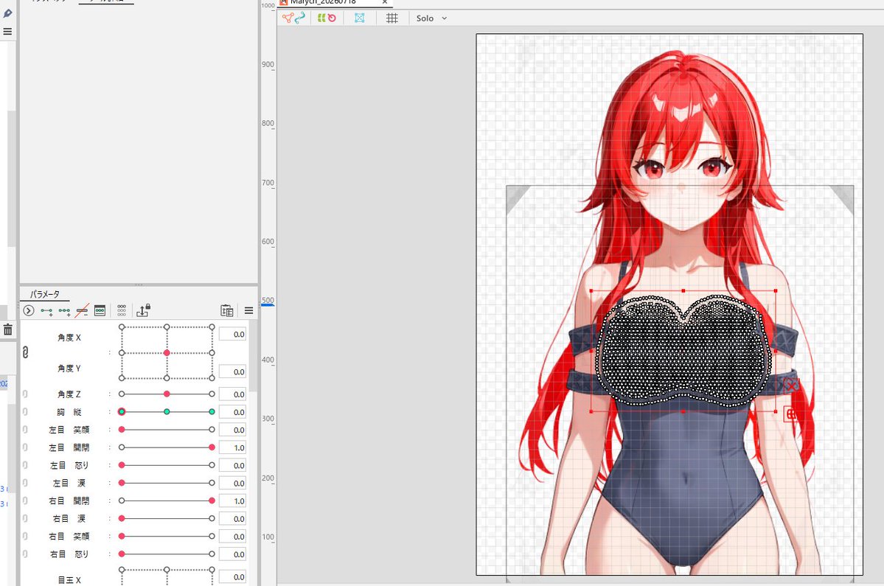884x586 pixels.
Task: Click the center point of the 角度 X/Y grid
Action: 167,353
